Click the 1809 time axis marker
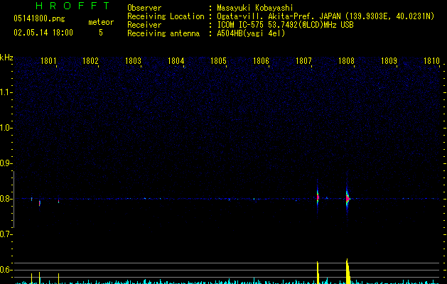Viewport: 447px width, 284px height. coord(389,61)
